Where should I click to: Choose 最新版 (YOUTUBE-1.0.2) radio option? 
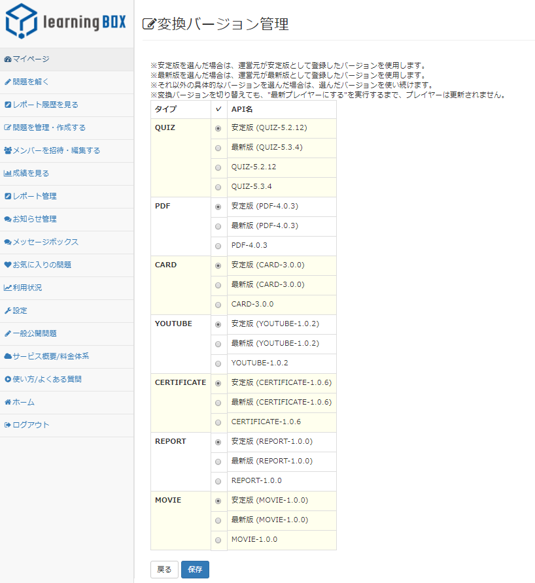218,344
